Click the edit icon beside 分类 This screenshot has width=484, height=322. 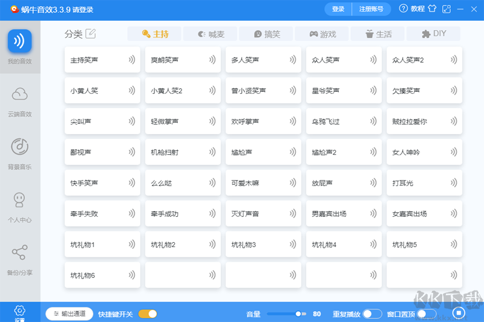point(90,33)
